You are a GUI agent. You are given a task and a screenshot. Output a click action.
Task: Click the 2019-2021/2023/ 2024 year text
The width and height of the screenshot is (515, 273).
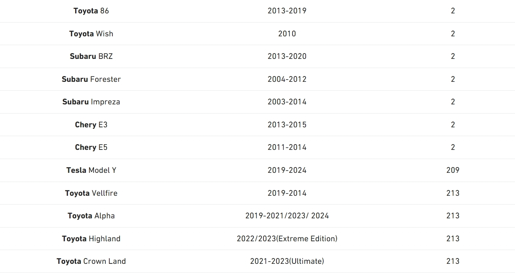287,216
